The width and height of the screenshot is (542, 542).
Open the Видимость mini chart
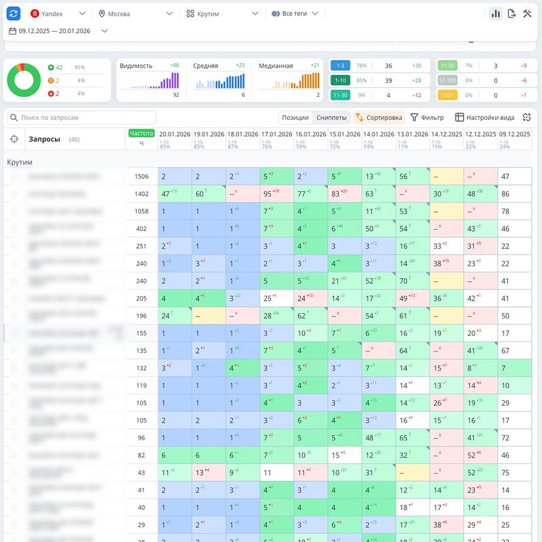tap(150, 80)
